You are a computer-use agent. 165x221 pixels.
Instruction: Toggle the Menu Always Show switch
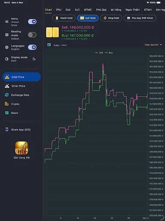[32, 22]
